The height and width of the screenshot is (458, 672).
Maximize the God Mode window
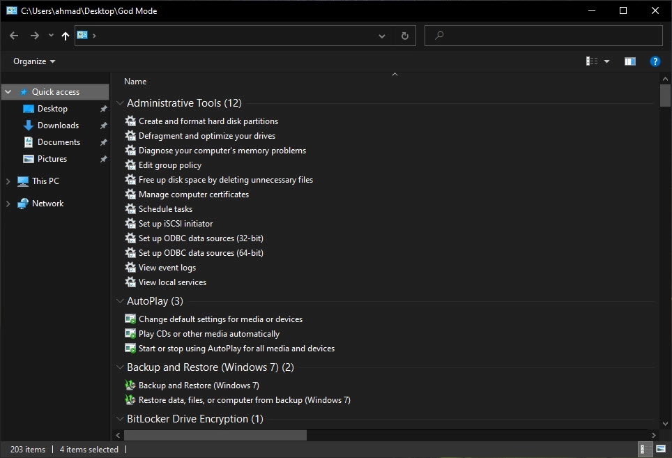tap(623, 10)
